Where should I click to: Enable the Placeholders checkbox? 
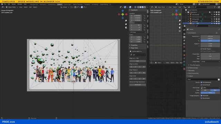pyautogui.click(x=201, y=98)
